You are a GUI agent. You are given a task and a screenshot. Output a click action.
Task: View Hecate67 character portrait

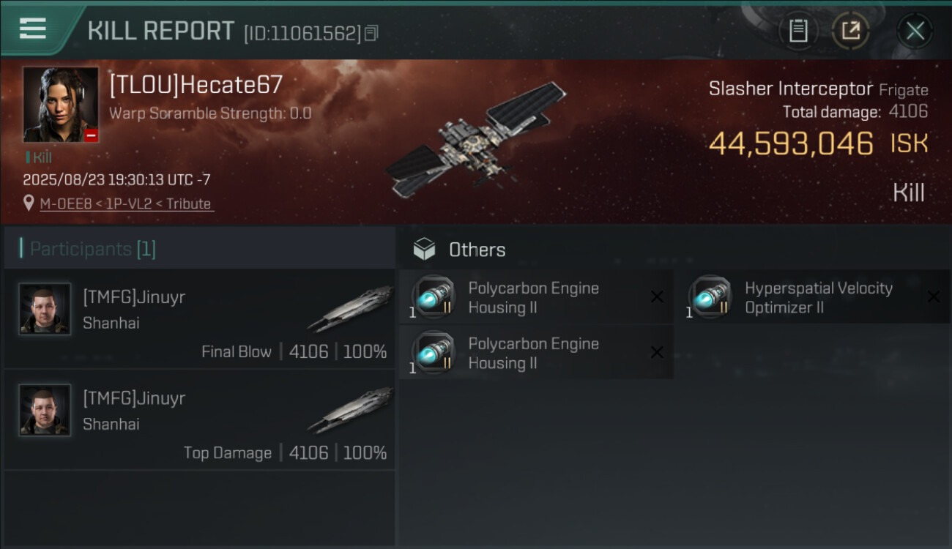[x=61, y=105]
